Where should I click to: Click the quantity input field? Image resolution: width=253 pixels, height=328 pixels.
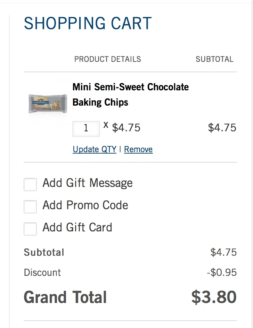click(86, 128)
